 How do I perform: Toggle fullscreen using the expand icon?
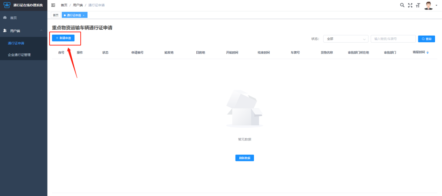coord(410,5)
